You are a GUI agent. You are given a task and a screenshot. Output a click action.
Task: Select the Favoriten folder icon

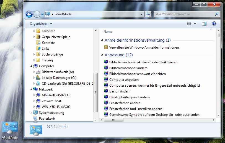pos(38,31)
